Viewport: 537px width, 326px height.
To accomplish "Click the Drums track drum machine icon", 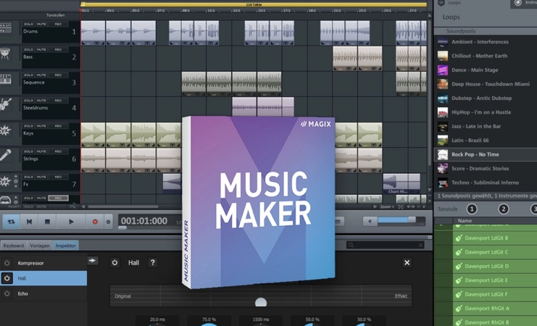I will pyautogui.click(x=5, y=28).
